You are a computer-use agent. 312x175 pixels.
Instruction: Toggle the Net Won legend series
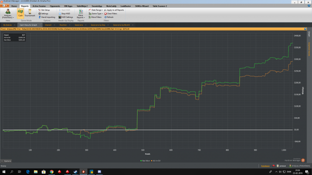pos(145,161)
